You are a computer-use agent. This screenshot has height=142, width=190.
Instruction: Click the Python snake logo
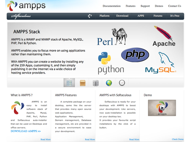(111, 63)
